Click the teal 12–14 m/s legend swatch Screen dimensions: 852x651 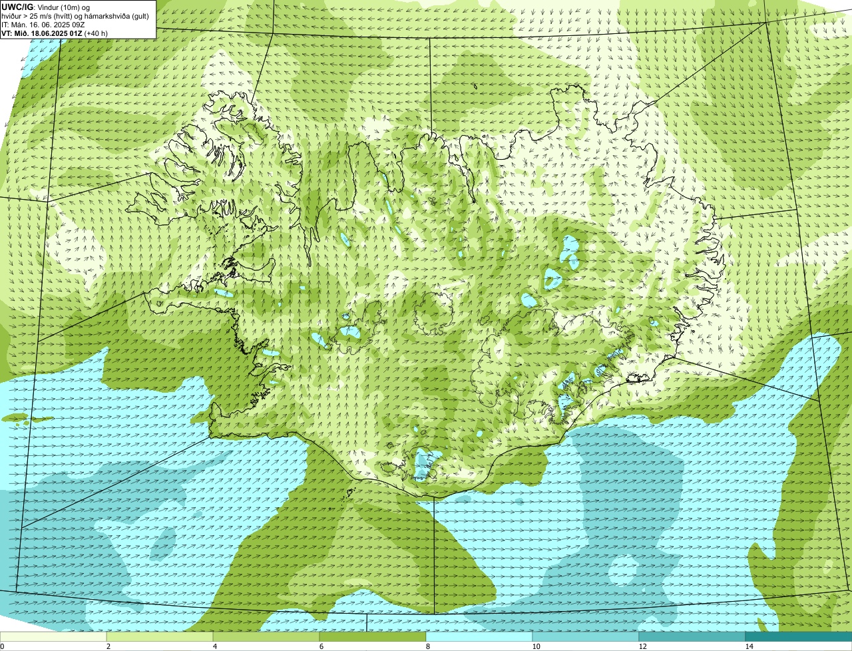point(692,636)
